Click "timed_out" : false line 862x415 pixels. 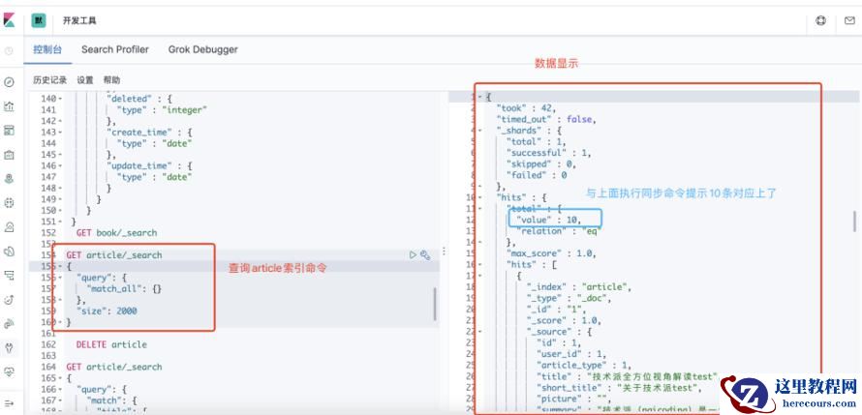(x=546, y=119)
